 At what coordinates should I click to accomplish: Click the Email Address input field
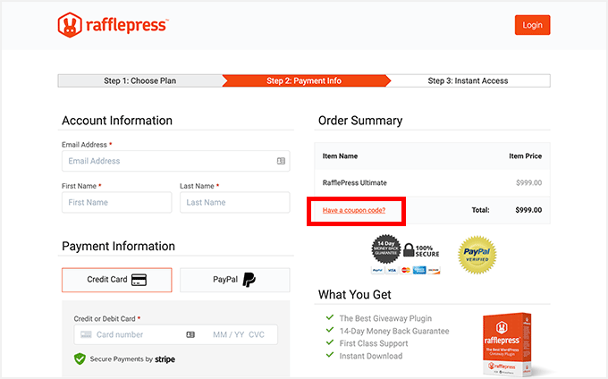165,161
